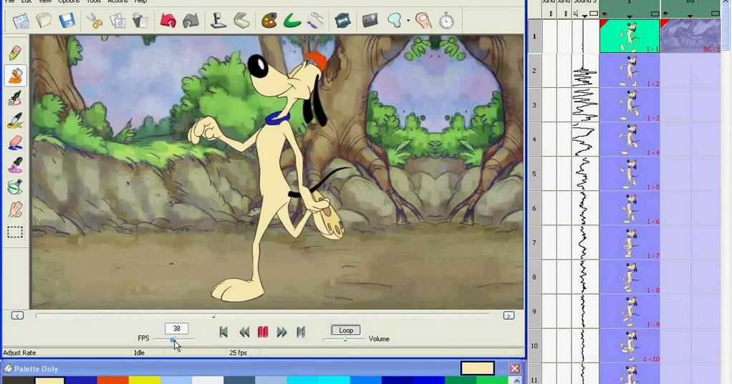Undo with the red arrow icon
The image size is (732, 384).
168,21
